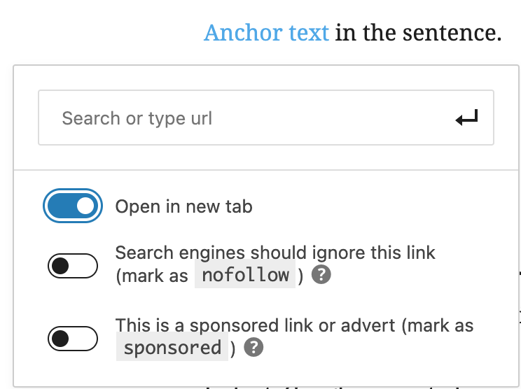This screenshot has width=521, height=389.
Task: Enable the nofollow search engines toggle
Action: [73, 266]
